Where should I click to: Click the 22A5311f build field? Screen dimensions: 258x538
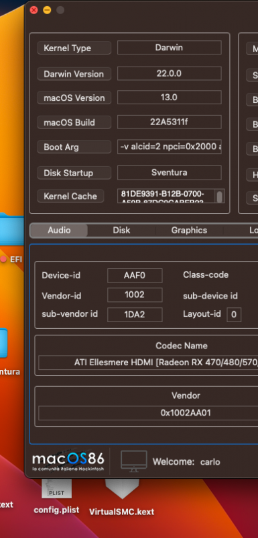pos(169,122)
